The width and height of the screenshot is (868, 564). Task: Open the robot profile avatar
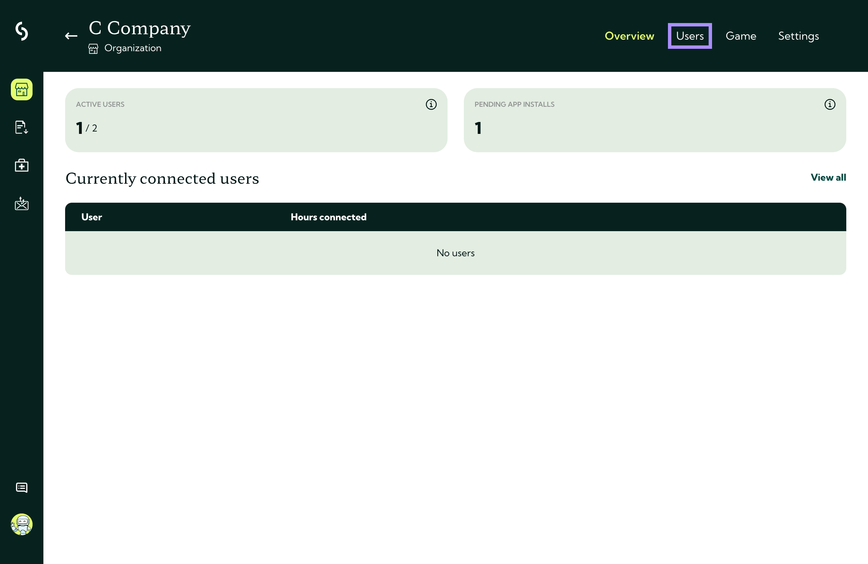click(21, 524)
